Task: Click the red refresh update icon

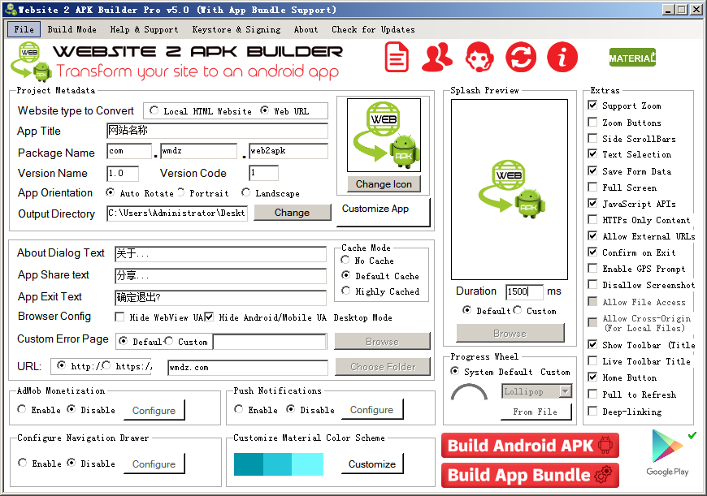Action: [521, 57]
